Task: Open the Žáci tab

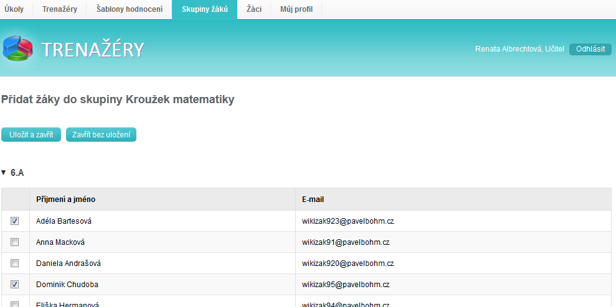Action: click(x=254, y=9)
